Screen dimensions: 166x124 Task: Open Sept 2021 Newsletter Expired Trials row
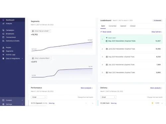(131, 72)
